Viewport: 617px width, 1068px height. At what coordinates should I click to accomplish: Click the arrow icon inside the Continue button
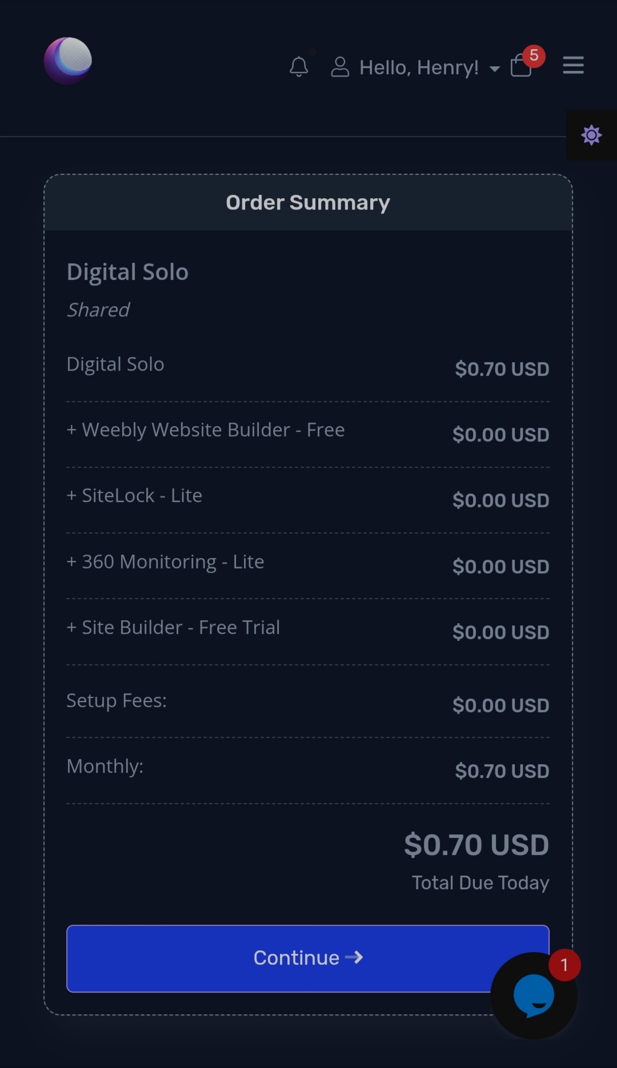(x=354, y=957)
